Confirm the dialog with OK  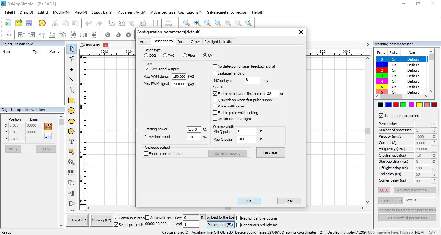pyautogui.click(x=249, y=201)
